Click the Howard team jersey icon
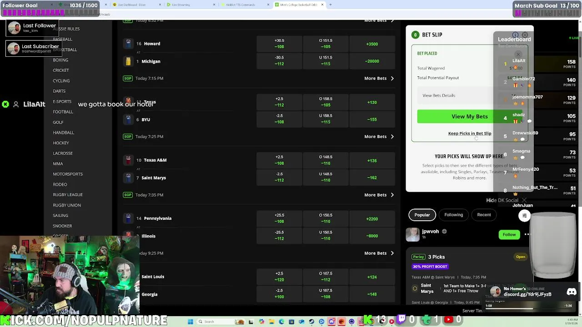 128,44
